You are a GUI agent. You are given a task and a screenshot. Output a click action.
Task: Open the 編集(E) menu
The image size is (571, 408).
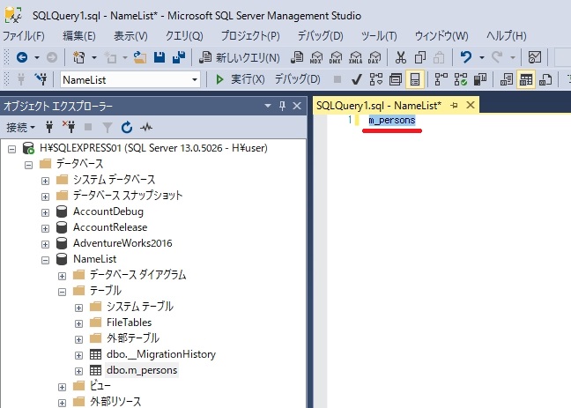tap(79, 36)
